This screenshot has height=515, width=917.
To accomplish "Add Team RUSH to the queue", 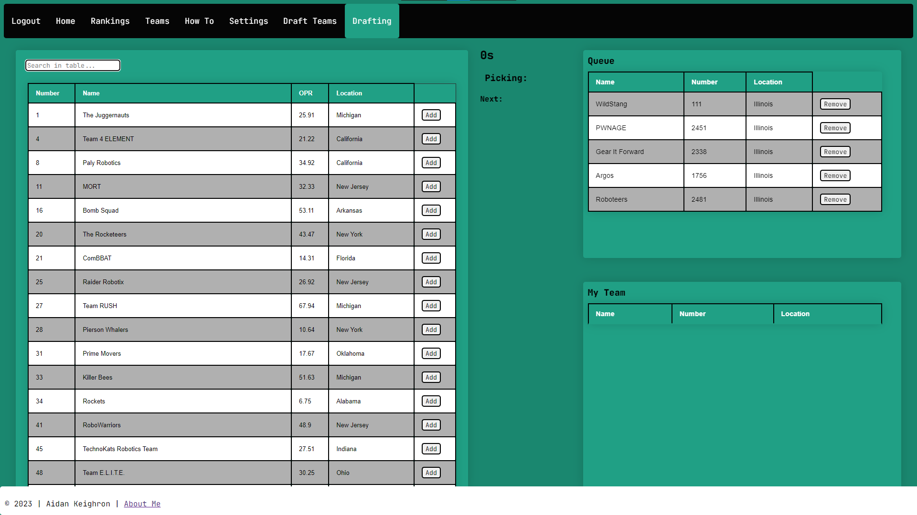I will click(x=431, y=306).
